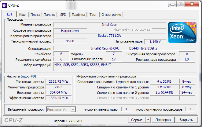
Task: Click the число логических процессоров value
Action: click(x=190, y=109)
